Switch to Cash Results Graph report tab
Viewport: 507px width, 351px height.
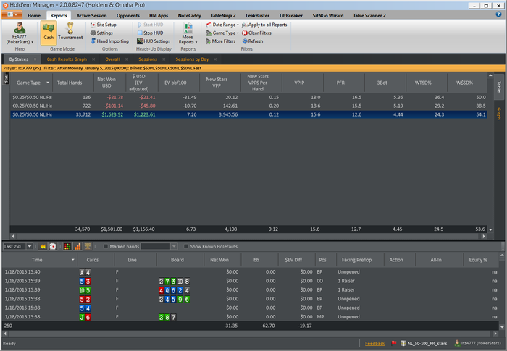tap(67, 59)
